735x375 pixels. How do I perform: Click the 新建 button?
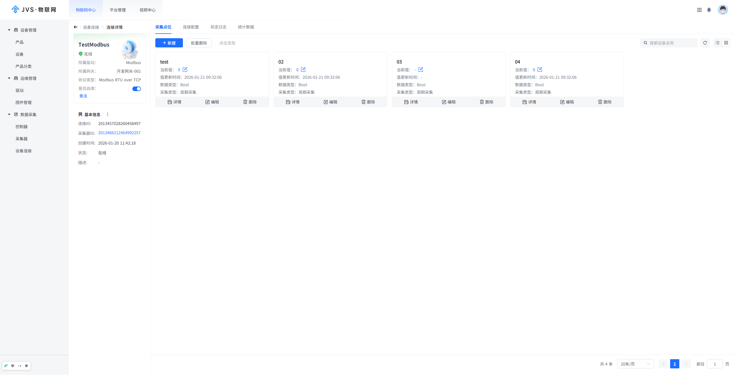(169, 43)
